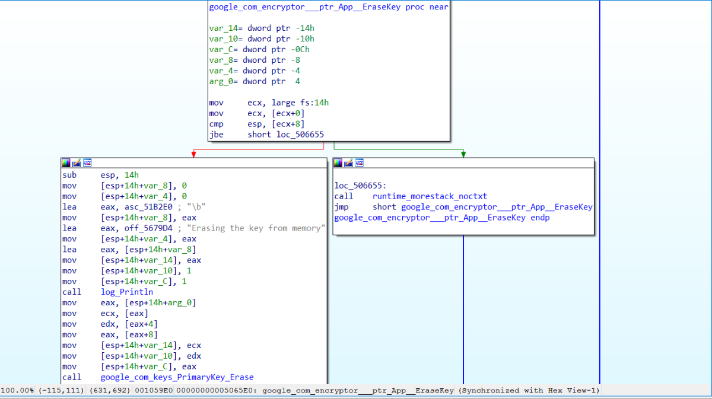Click the 'mov ecx, [ecx+0]' instruction
The image size is (712, 399).
(x=257, y=114)
